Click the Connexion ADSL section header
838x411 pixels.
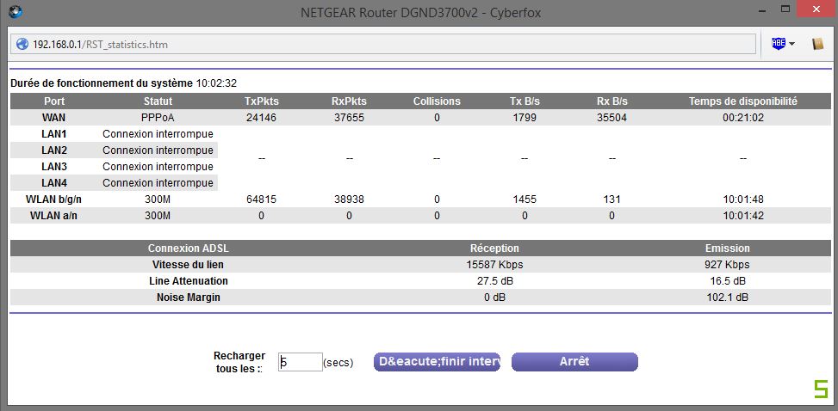point(188,248)
